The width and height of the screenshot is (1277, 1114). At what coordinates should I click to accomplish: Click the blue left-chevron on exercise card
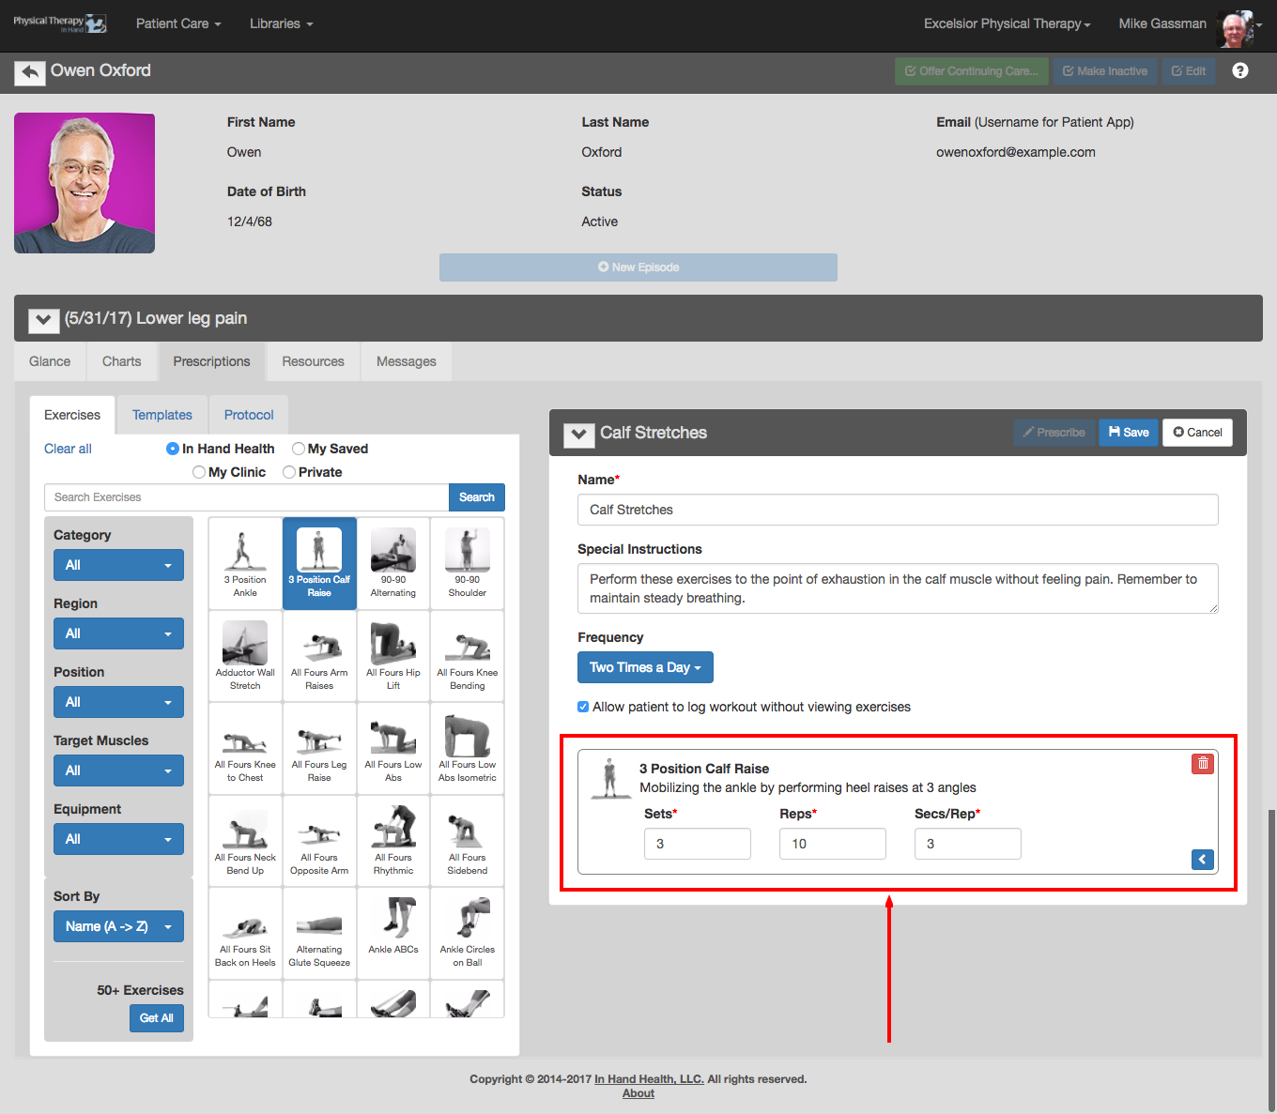[1203, 860]
